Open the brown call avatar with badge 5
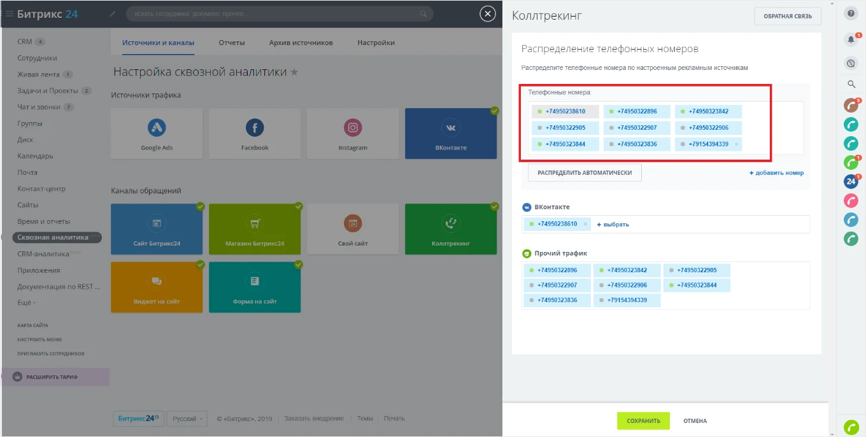Image resolution: width=866 pixels, height=437 pixels. click(x=851, y=106)
